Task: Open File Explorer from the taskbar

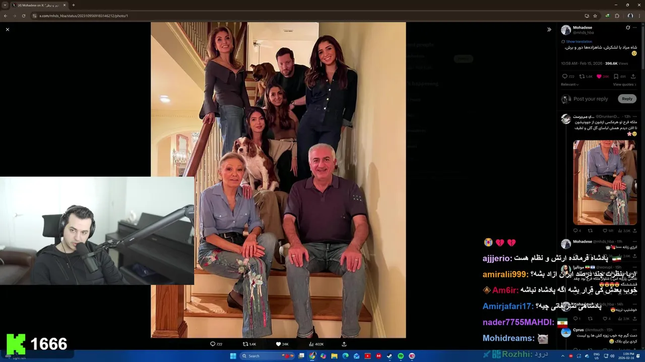Action: pyautogui.click(x=334, y=356)
